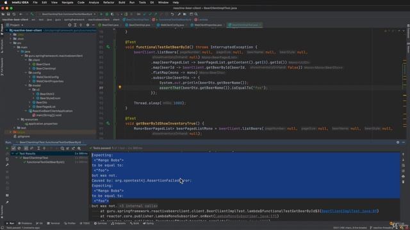This screenshot has height=230, width=410.
Task: Click Search Everywhere magnifier icon
Action: tap(196, 14)
